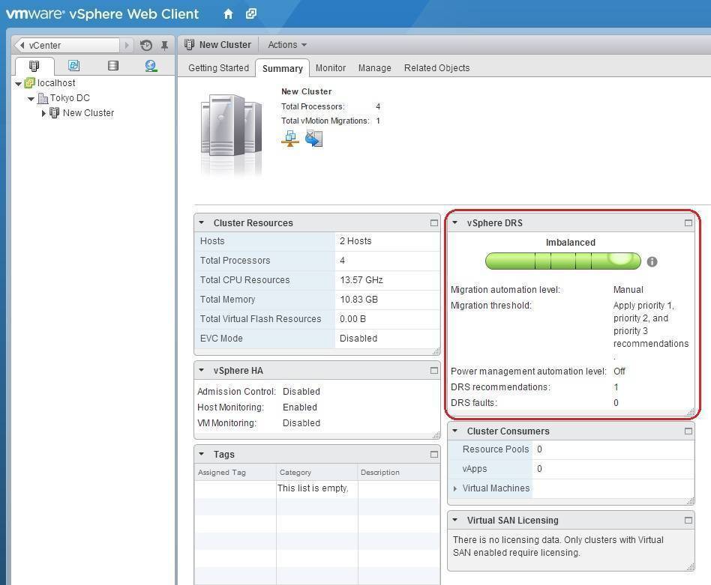Click the '10.83 GB' memory value
Viewport: 711px width, 585px height.
tap(358, 300)
